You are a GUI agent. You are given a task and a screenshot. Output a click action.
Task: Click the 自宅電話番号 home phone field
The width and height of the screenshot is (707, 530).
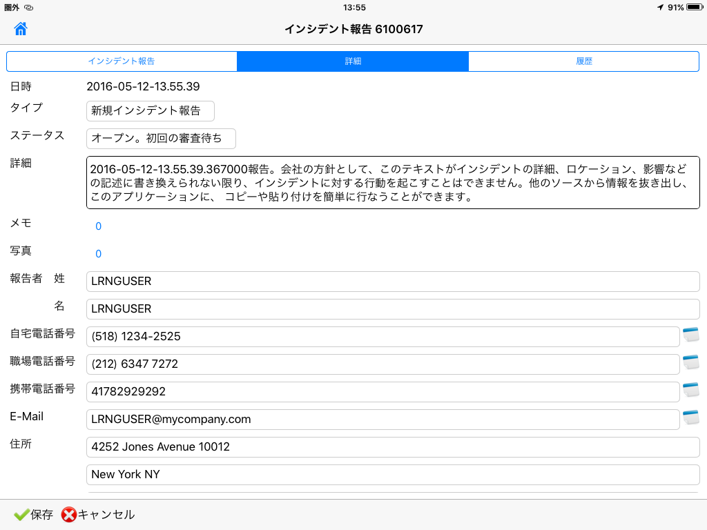(383, 337)
